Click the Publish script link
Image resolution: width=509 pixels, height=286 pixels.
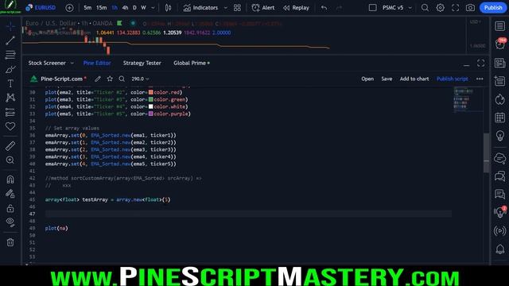[453, 79]
